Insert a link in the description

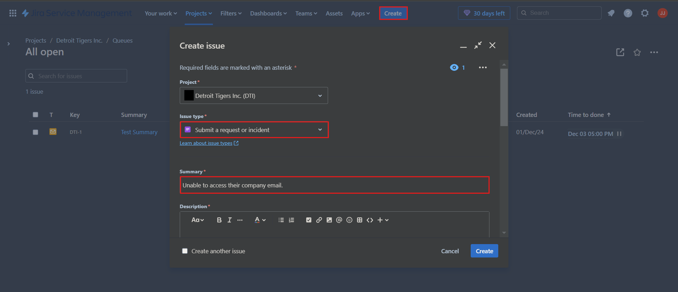pyautogui.click(x=319, y=220)
